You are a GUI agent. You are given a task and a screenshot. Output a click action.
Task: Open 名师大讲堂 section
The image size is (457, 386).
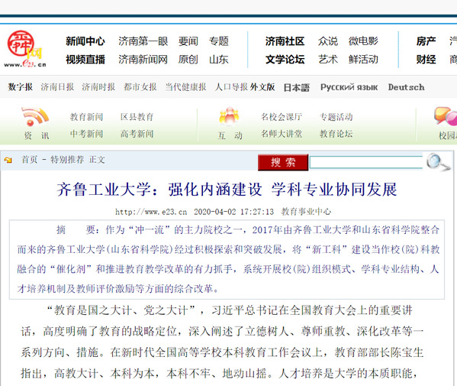click(x=282, y=134)
